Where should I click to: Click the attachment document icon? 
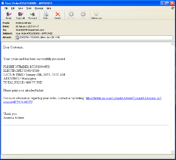[x=18, y=37]
